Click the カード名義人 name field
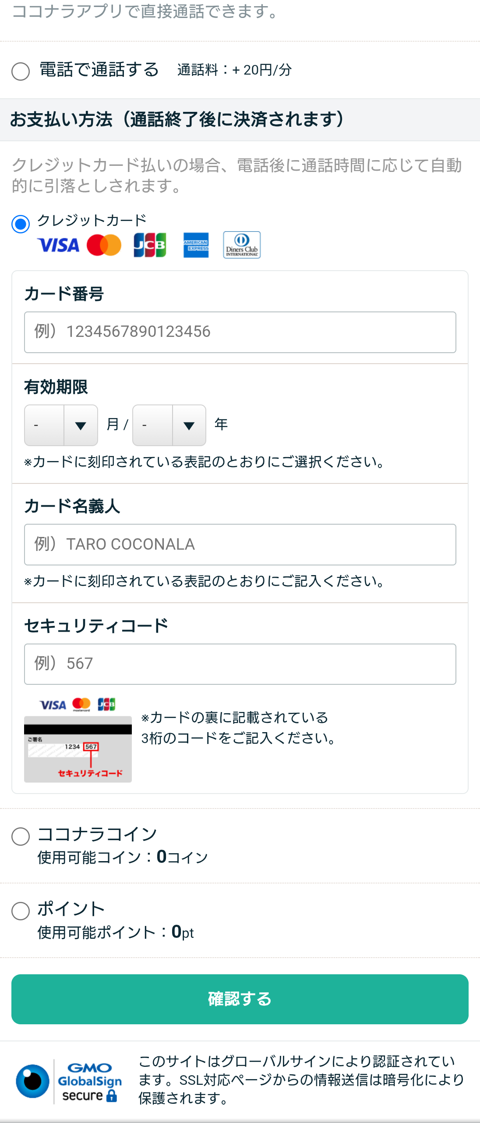 240,544
